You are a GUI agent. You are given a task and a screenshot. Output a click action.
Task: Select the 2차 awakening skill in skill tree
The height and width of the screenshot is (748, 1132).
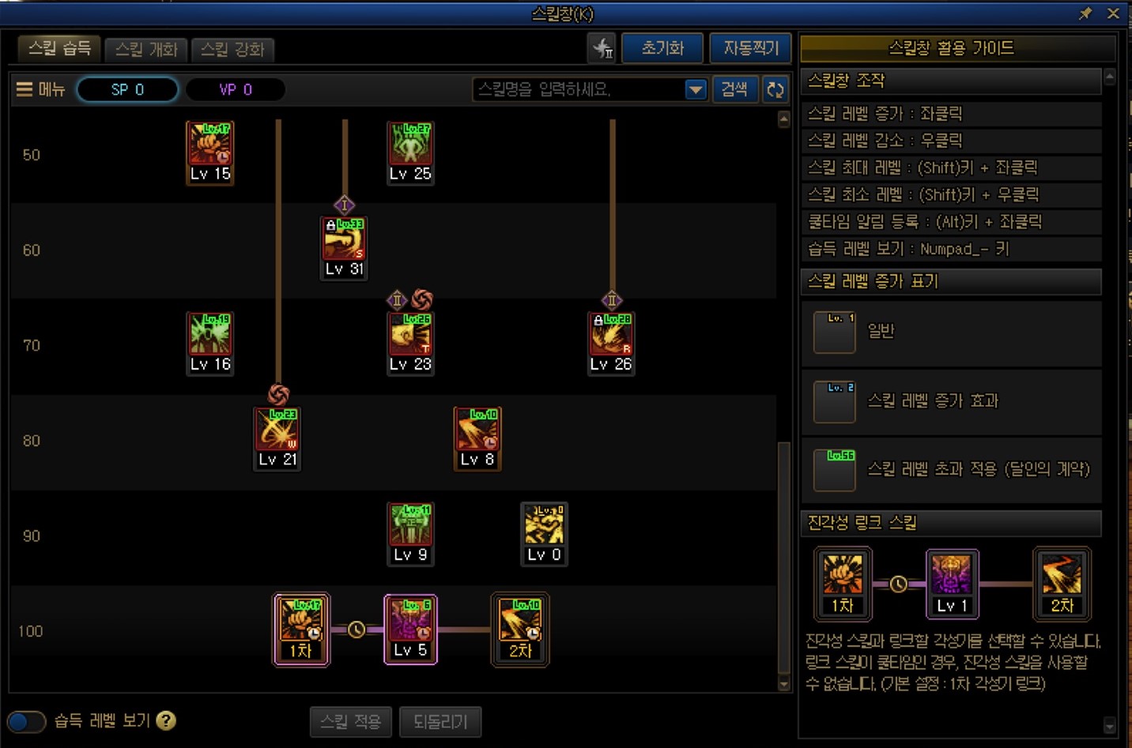tap(520, 630)
